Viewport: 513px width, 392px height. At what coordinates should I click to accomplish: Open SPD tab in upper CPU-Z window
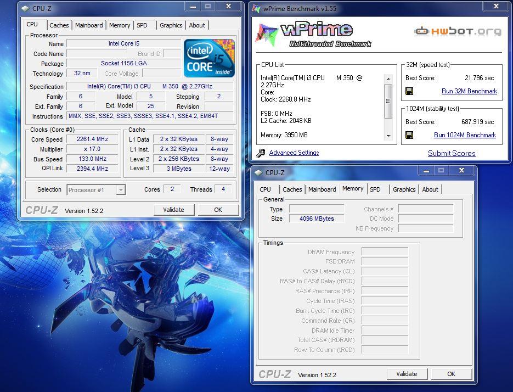click(x=142, y=25)
